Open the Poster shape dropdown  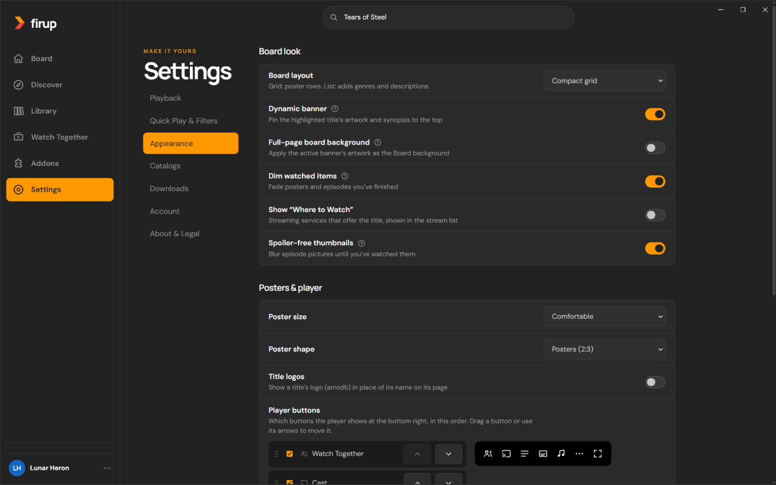[x=604, y=349]
